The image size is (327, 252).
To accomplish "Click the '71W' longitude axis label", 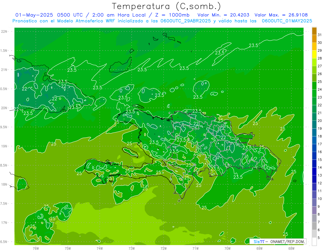I will [x=195, y=248].
